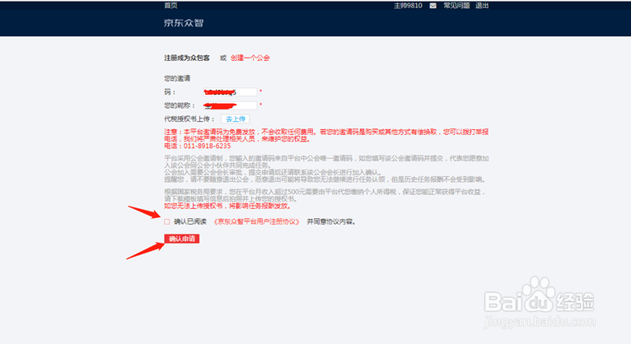Click the 代税授权书上传 label
The width and height of the screenshot is (631, 344).
pyautogui.click(x=189, y=119)
